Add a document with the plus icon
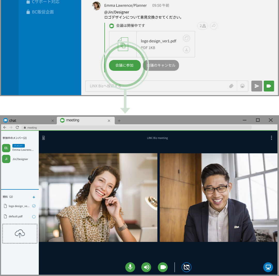The width and height of the screenshot is (279, 276). 34,197
